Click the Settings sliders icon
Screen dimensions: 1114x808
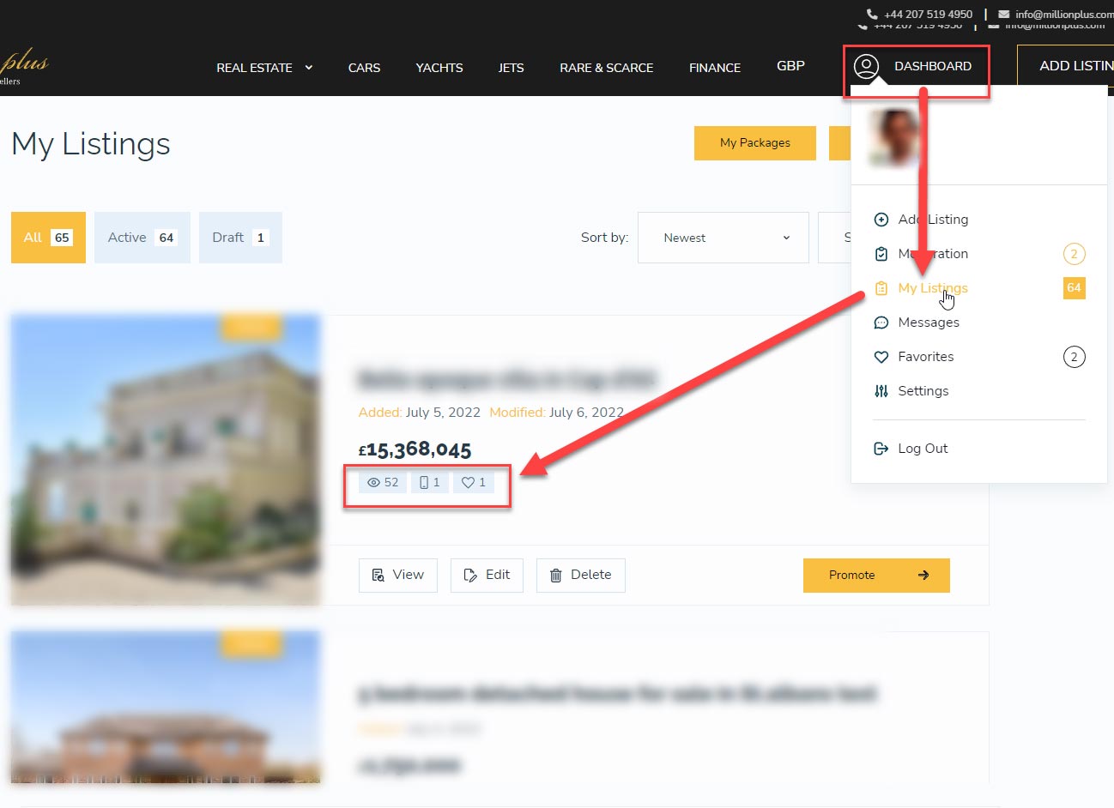pos(881,391)
